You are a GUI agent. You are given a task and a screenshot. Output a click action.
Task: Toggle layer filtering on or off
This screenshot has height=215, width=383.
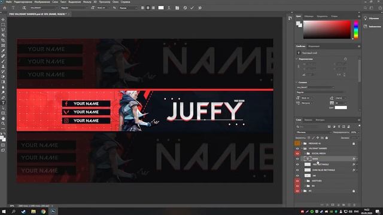pos(359,126)
